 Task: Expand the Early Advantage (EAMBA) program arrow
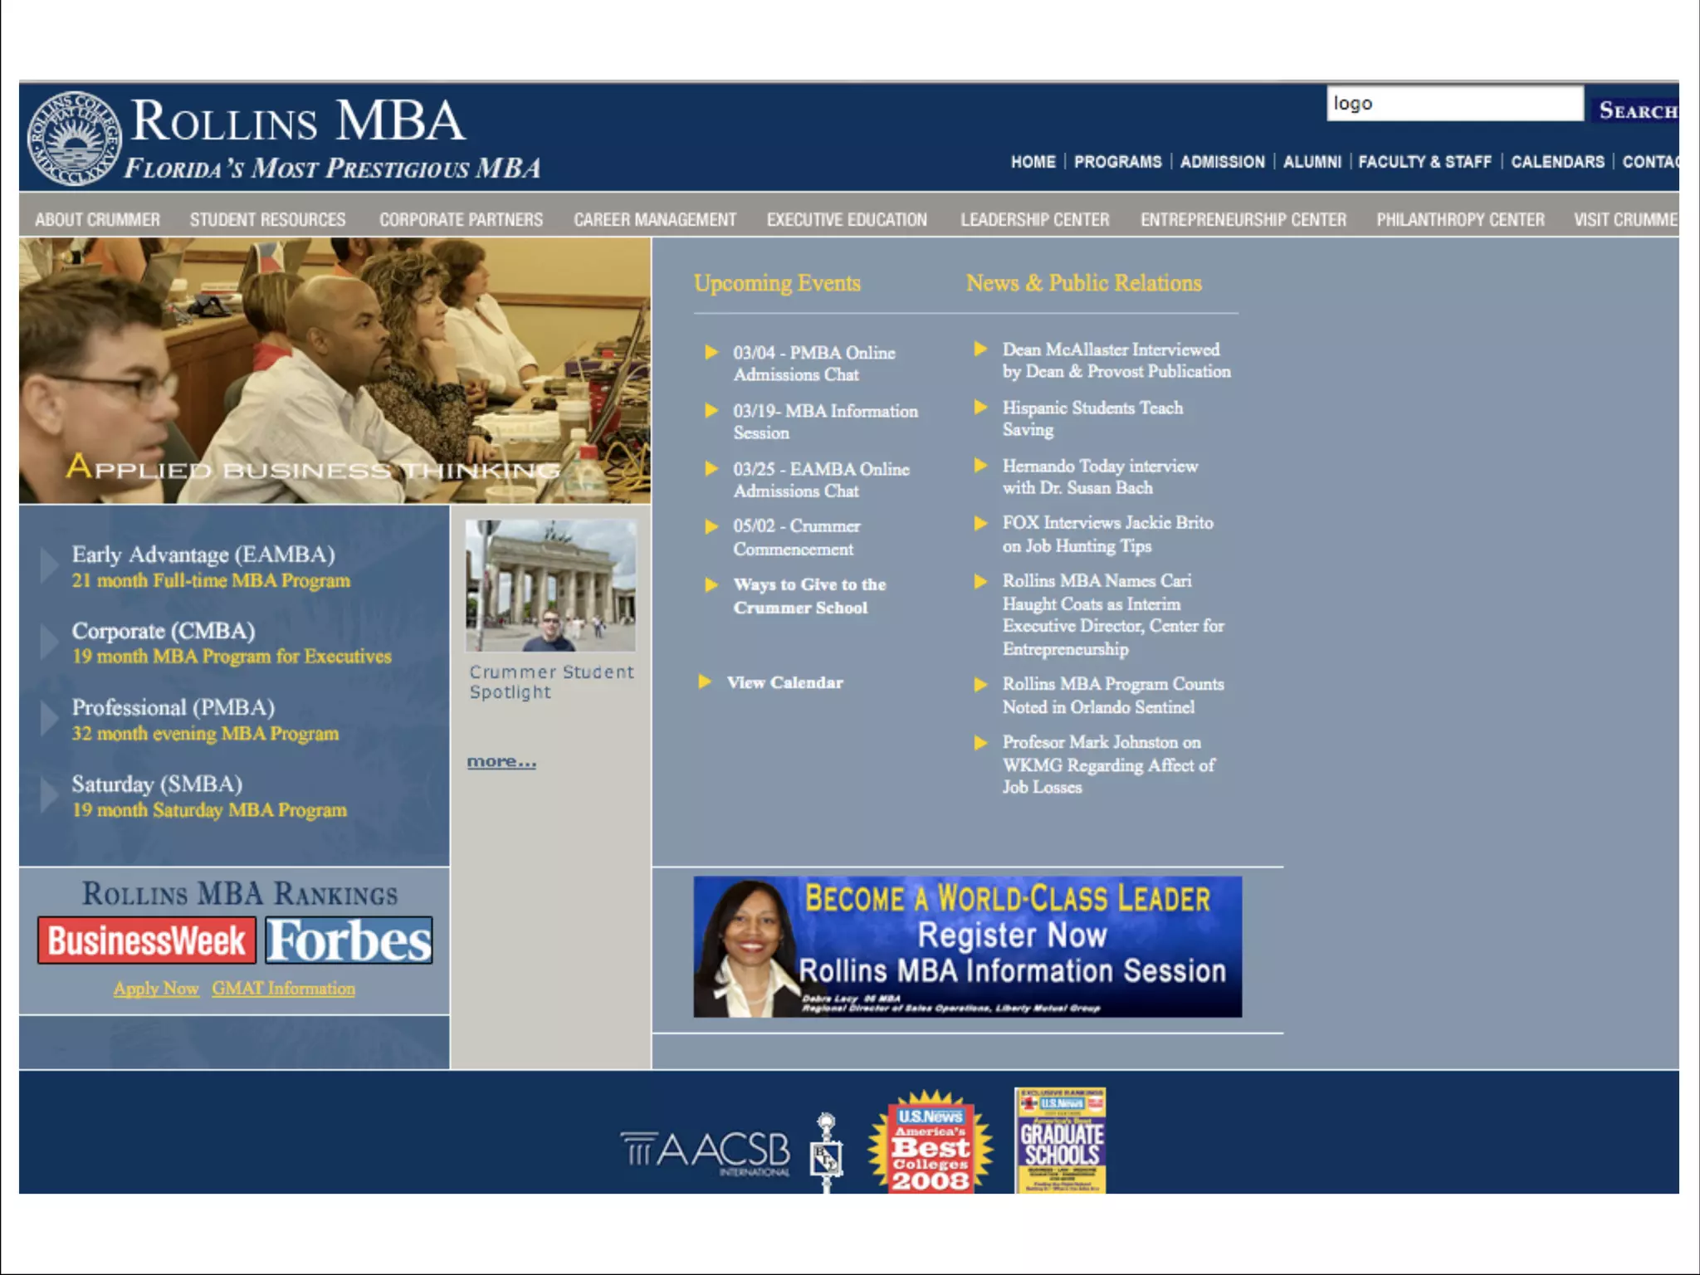48,565
